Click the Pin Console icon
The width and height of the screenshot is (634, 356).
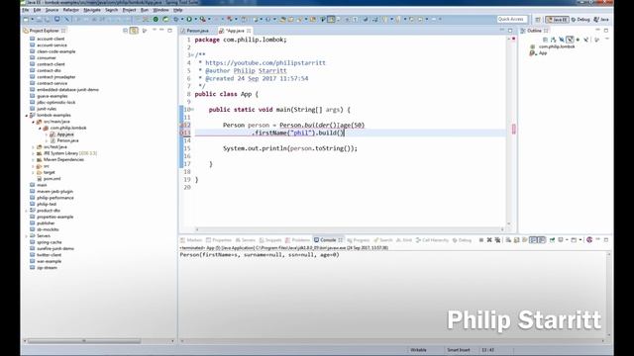click(553, 240)
